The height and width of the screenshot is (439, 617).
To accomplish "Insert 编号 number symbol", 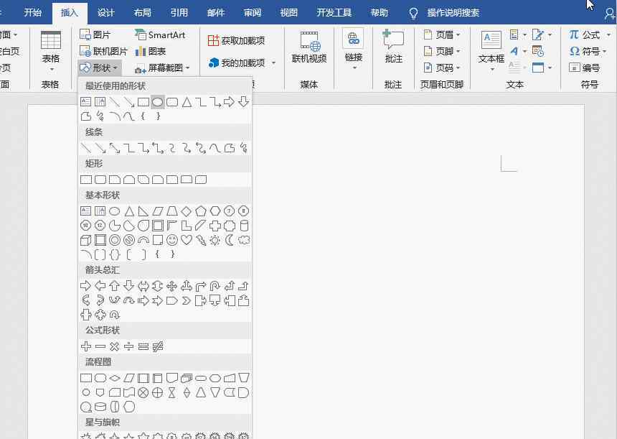I will click(584, 68).
